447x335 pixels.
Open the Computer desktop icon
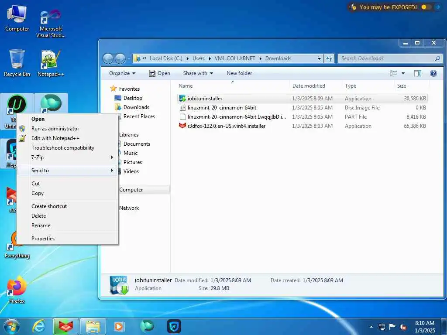(x=17, y=19)
